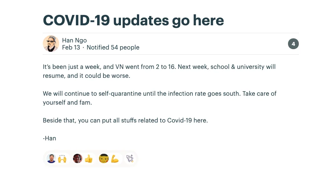The width and height of the screenshot is (323, 194).
Task: Click the raised hands emoji boost
Action: tap(62, 159)
